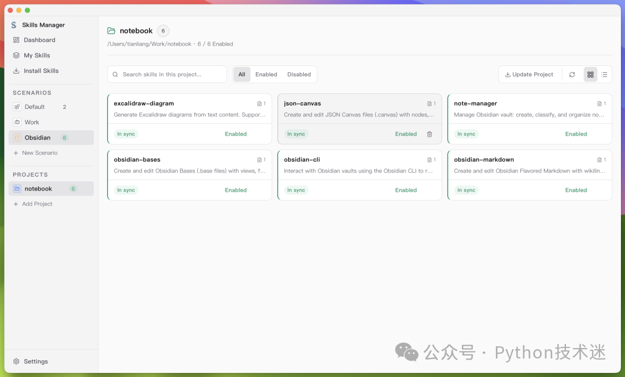Select the Default scenario
The height and width of the screenshot is (377, 625).
(51, 107)
